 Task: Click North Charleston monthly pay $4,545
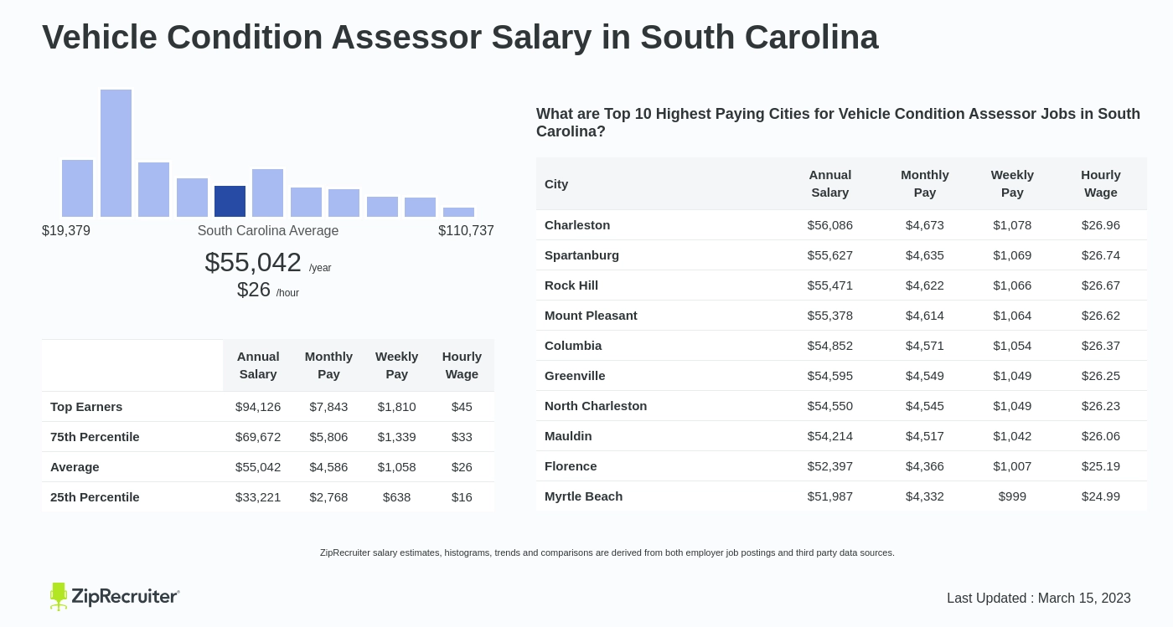pyautogui.click(x=925, y=406)
